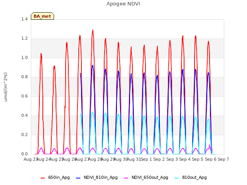This screenshot has height=185, width=247.
Task: Click the red 650in_Apg legend swatch
Action: 43,178
